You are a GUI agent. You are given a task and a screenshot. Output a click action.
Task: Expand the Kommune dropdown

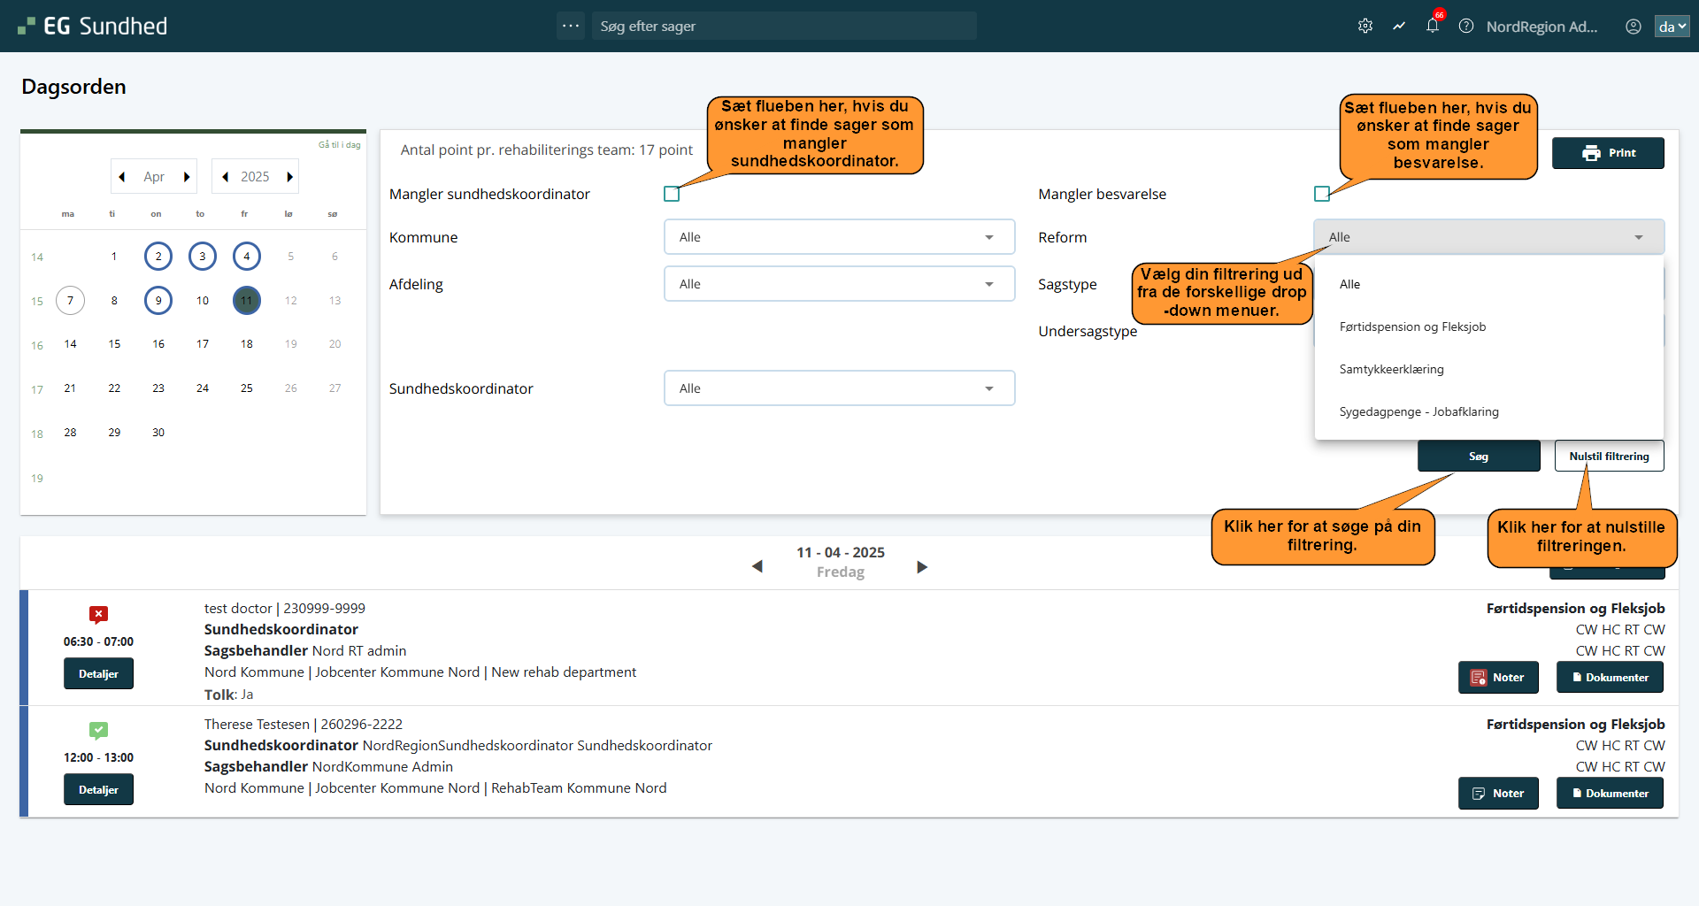tap(839, 237)
